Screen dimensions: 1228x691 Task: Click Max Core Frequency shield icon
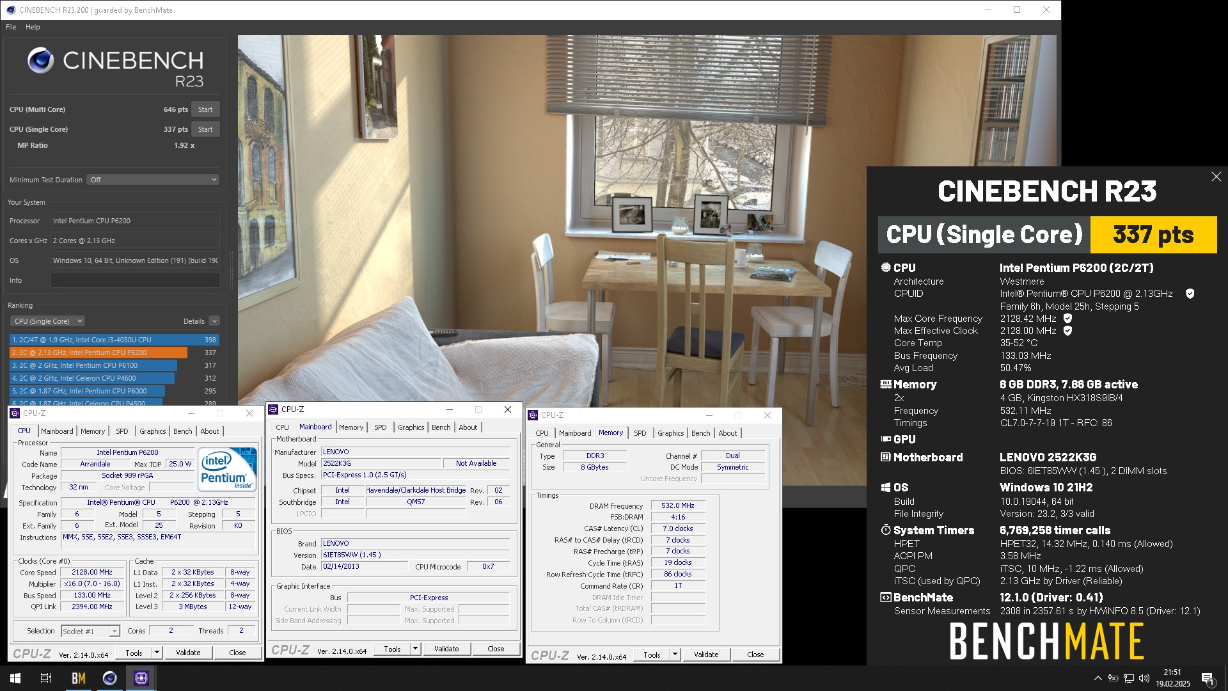click(x=1067, y=319)
